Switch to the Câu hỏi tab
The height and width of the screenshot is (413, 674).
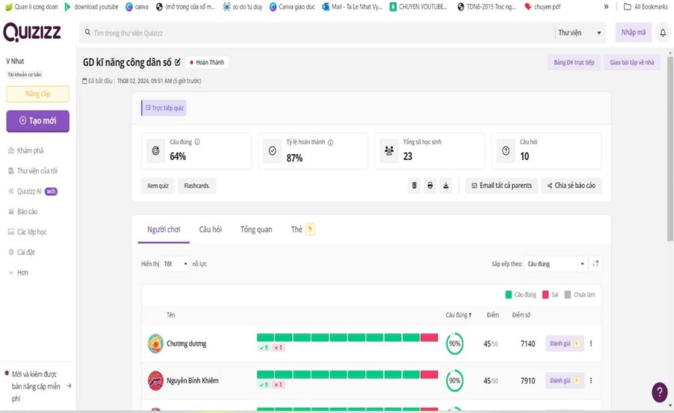[210, 229]
